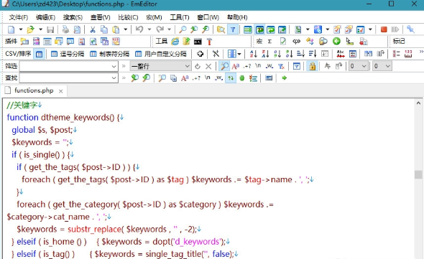The image size is (424, 259).
Task: Select 逗号分隔 comma separated mode
Action: (x=68, y=54)
